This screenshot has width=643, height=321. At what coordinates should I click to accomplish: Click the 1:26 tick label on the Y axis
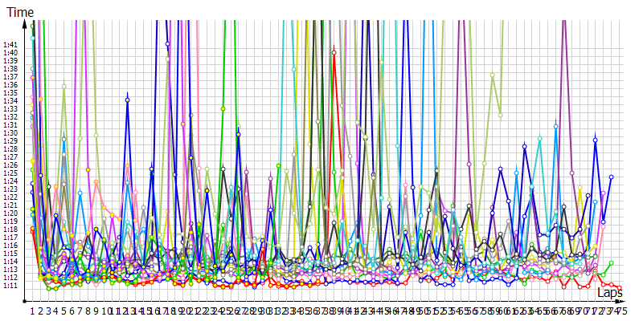[x=10, y=165]
